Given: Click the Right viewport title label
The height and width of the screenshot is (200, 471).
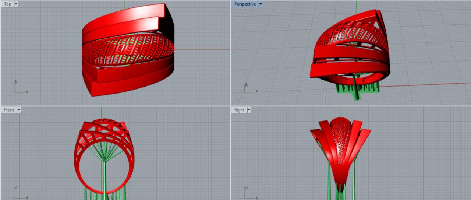Looking at the screenshot, I should tap(239, 110).
